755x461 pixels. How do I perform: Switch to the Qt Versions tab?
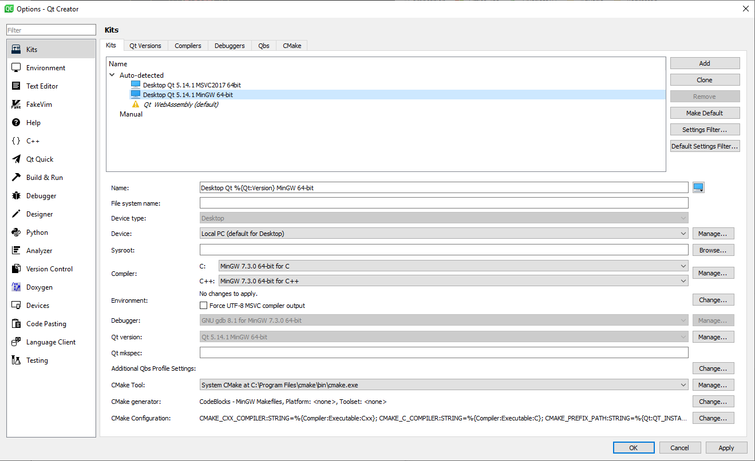pos(145,46)
